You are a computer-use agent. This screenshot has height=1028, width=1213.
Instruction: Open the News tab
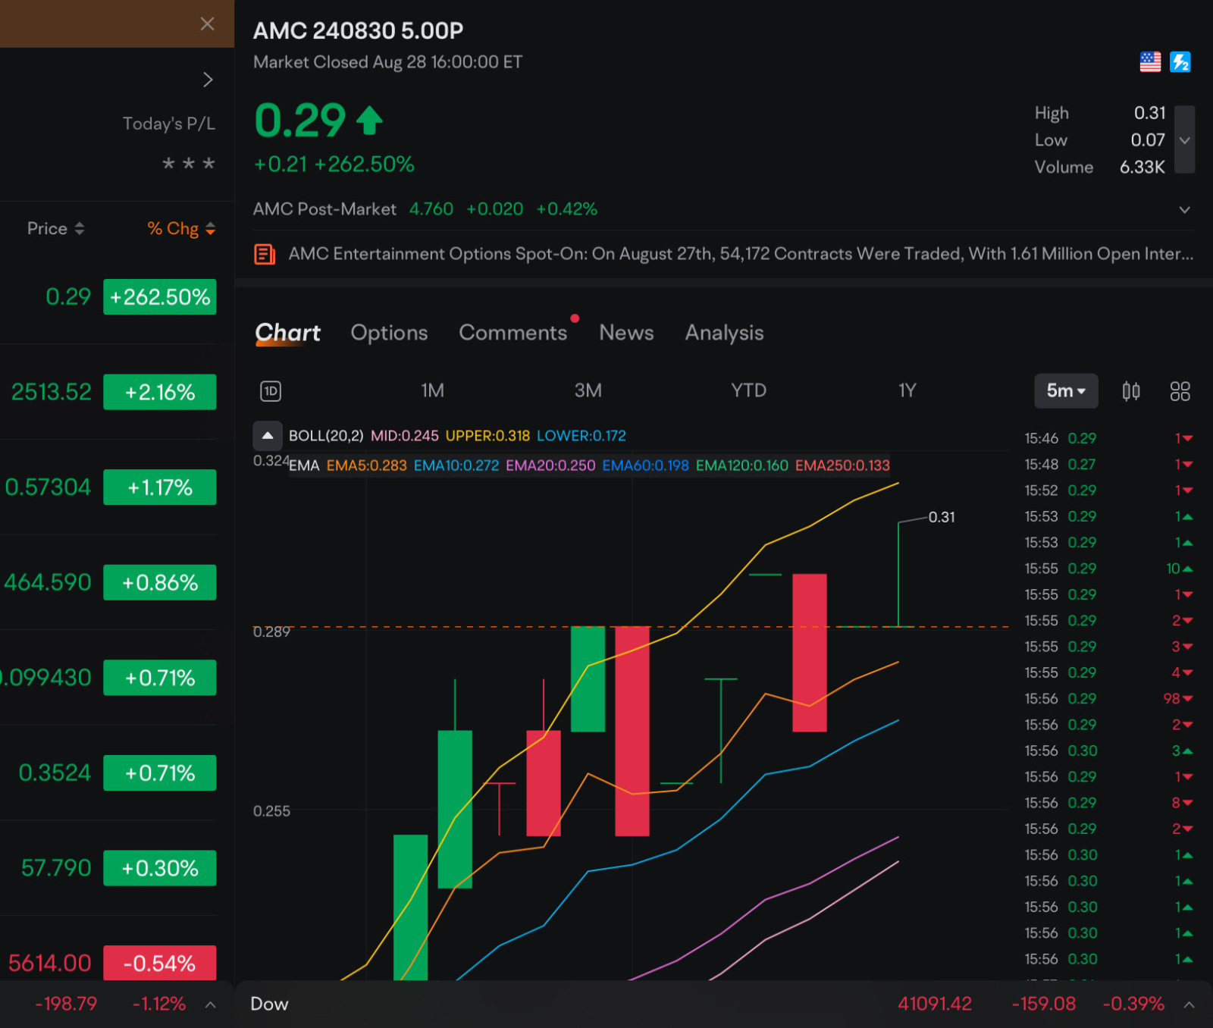pos(626,333)
